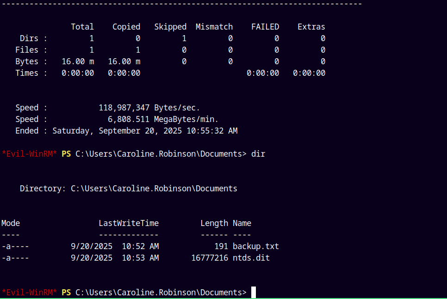
Task: Click the blinking cursor at the last prompt
Action: [x=254, y=292]
